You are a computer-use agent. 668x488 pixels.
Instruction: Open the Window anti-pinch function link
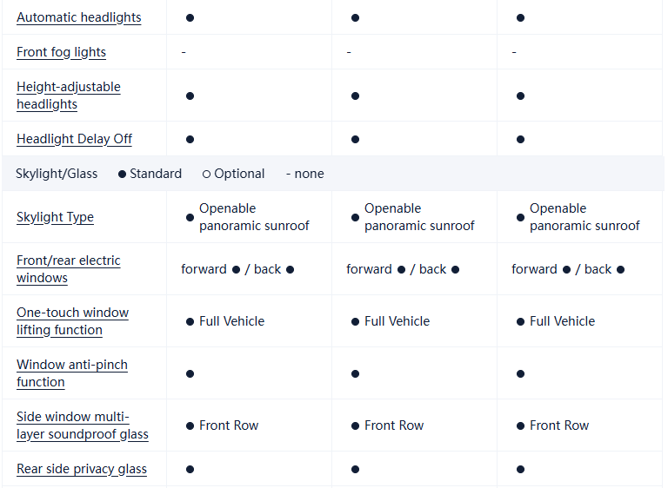tap(71, 373)
